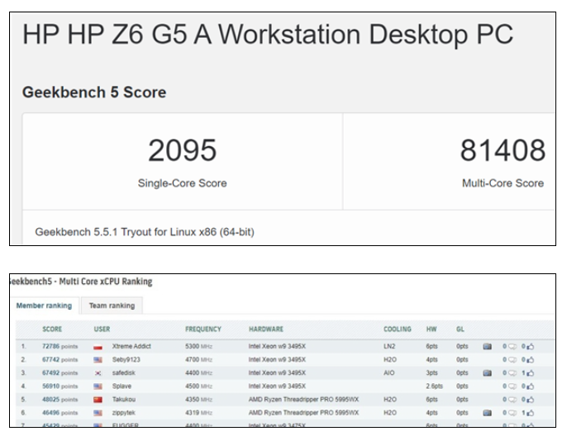Sort by the HARDWARE column header
The width and height of the screenshot is (567, 436).
tap(266, 329)
